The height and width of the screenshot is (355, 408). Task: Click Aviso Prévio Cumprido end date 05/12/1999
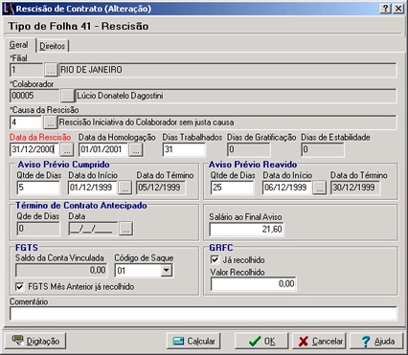click(161, 188)
